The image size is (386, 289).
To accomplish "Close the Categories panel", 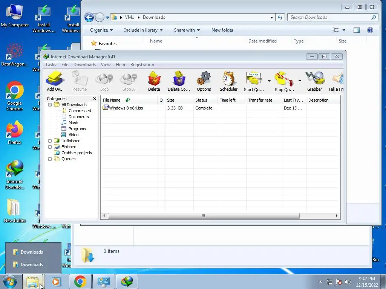I will [x=95, y=99].
